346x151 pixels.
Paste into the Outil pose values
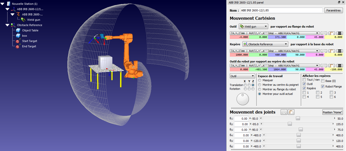[x=332, y=33]
